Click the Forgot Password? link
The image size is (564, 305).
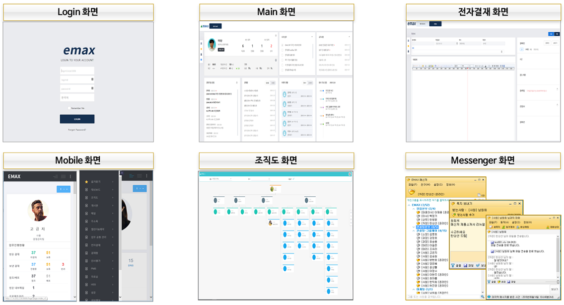tap(77, 130)
